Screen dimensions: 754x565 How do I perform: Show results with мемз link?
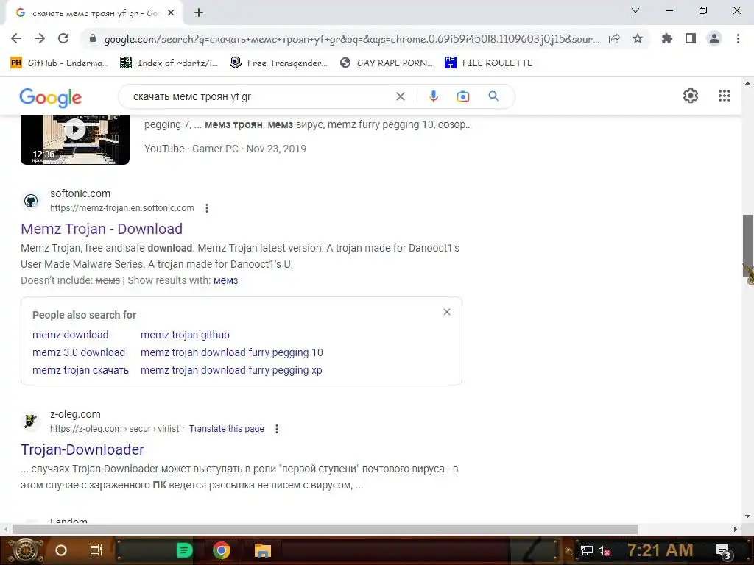[x=225, y=280]
